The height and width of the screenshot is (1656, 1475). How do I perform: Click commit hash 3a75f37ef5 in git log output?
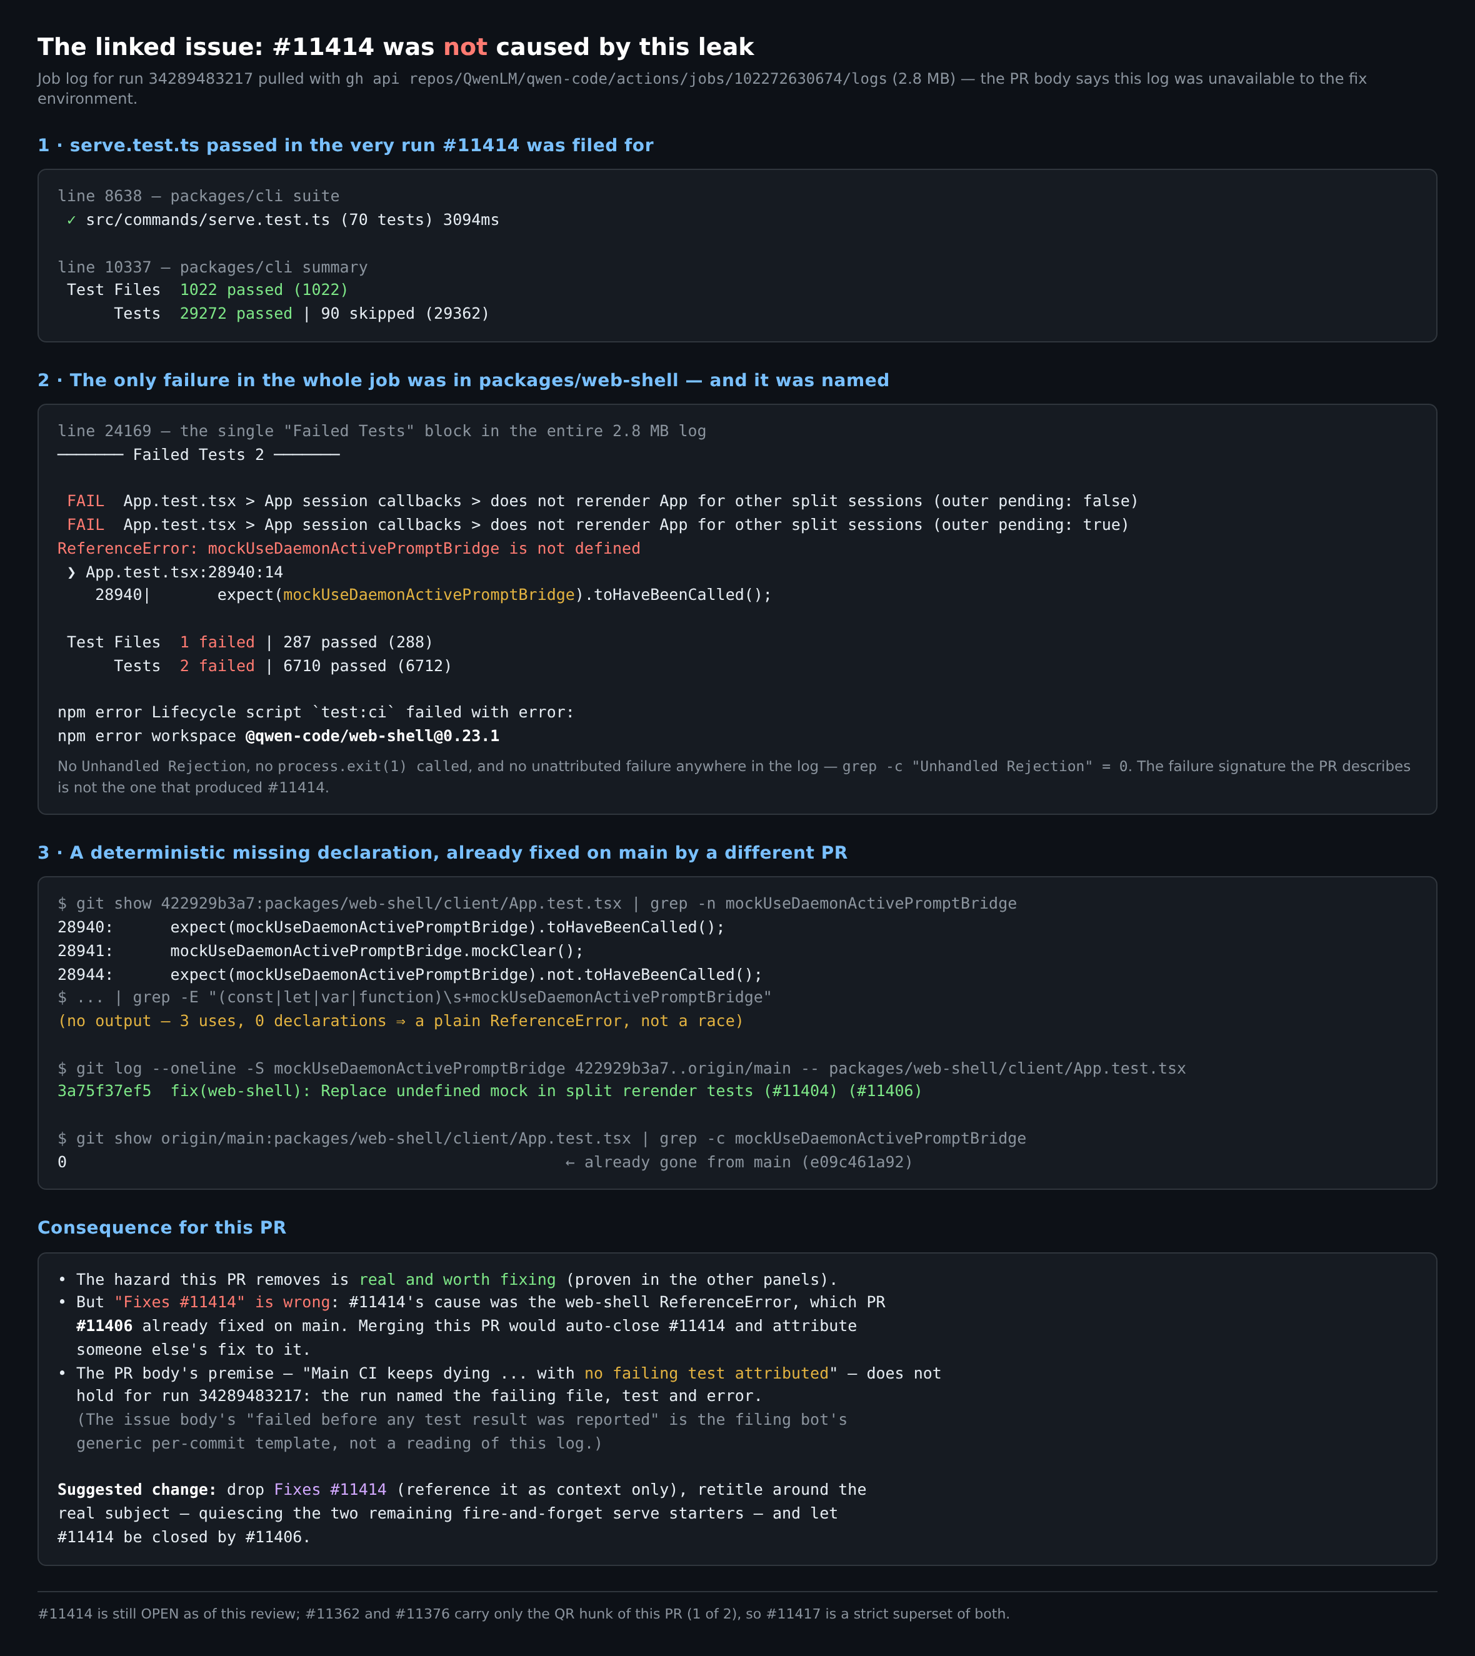104,1091
